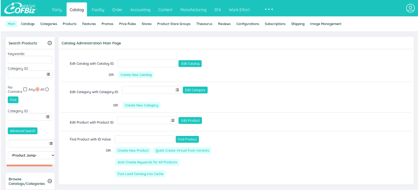Tick the No Contains checkbox
418x190 pixels.
pyautogui.click(x=25, y=89)
